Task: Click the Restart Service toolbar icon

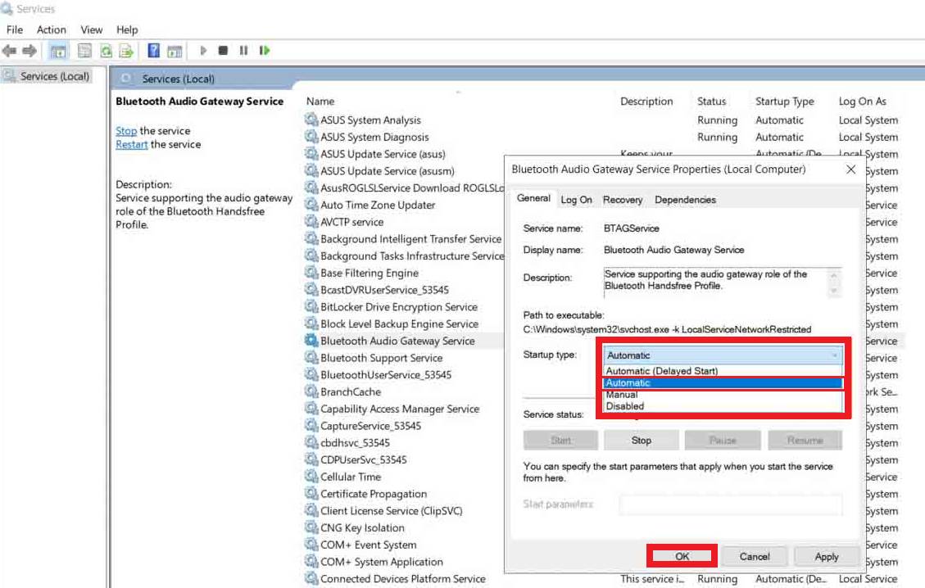Action: pyautogui.click(x=264, y=51)
